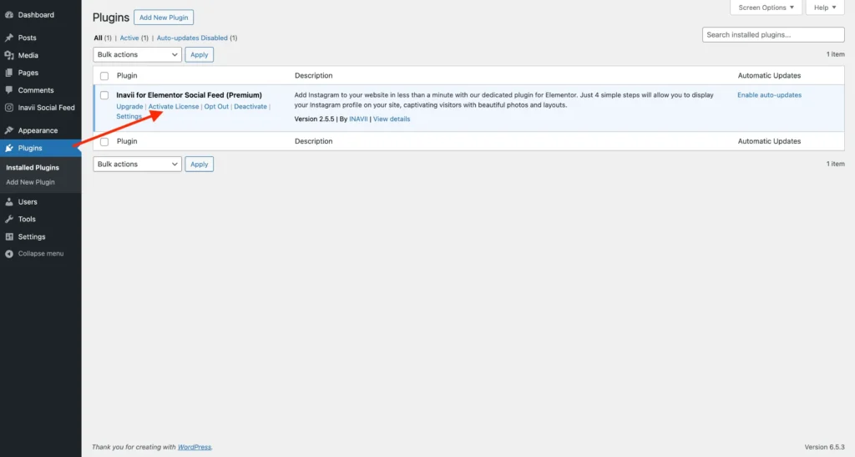Click the Search installed plugins field

tap(773, 34)
